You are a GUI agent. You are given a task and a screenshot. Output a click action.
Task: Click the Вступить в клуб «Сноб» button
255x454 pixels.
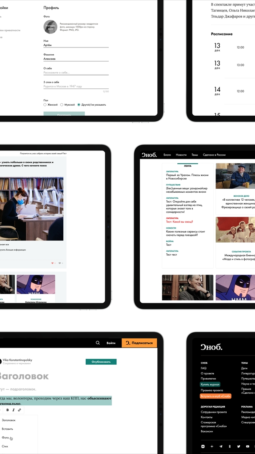[x=216, y=396]
